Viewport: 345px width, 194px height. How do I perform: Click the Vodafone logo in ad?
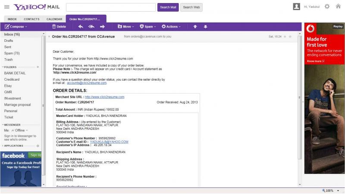[x=310, y=29]
